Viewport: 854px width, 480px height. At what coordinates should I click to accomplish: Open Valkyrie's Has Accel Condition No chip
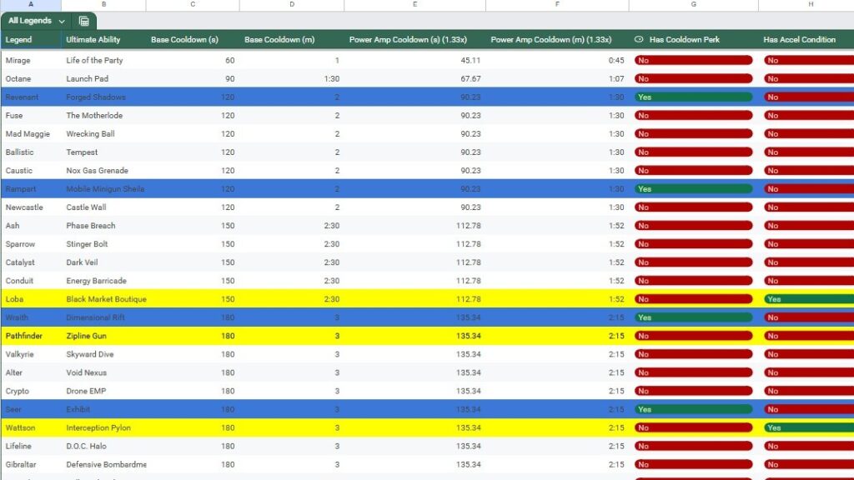[809, 354]
